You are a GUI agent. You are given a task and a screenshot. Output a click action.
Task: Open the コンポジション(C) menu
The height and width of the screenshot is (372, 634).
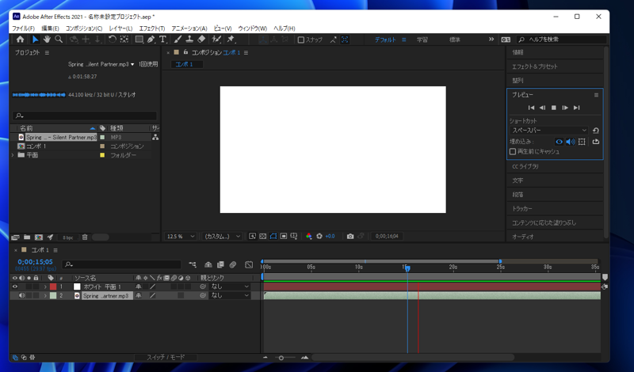(84, 28)
